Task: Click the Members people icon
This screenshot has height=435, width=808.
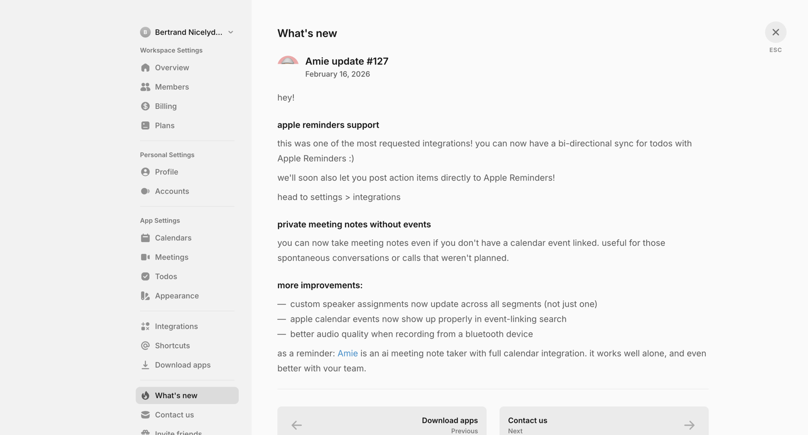Action: point(145,87)
